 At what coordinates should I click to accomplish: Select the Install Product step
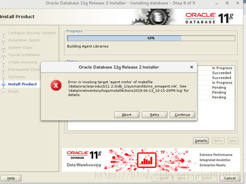coord(22,84)
